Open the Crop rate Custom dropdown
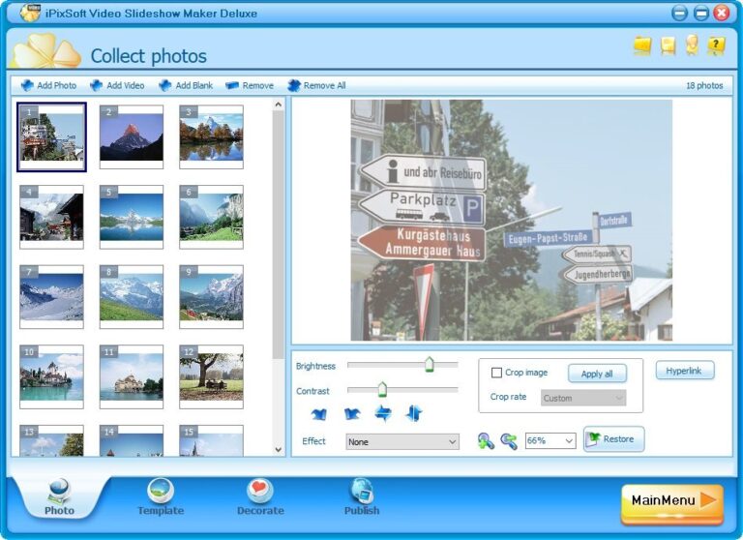The image size is (743, 540). pos(583,398)
